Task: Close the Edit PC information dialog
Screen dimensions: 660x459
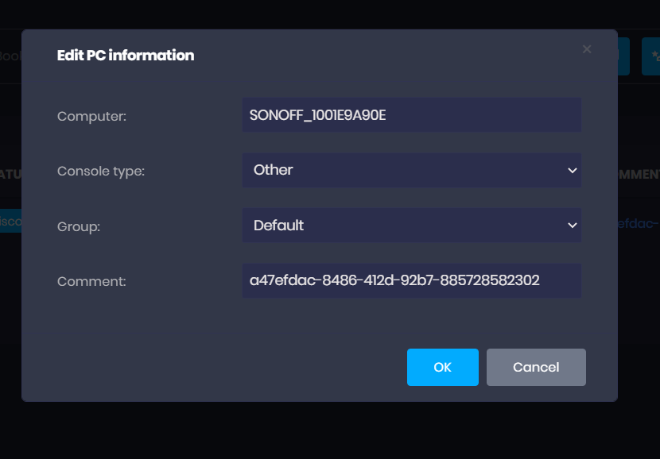Action: [587, 49]
